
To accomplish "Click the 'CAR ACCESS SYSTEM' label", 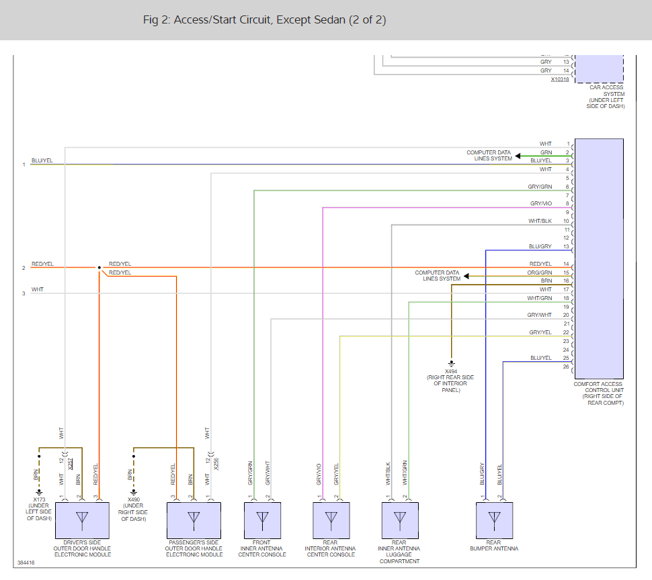I will 606,97.
